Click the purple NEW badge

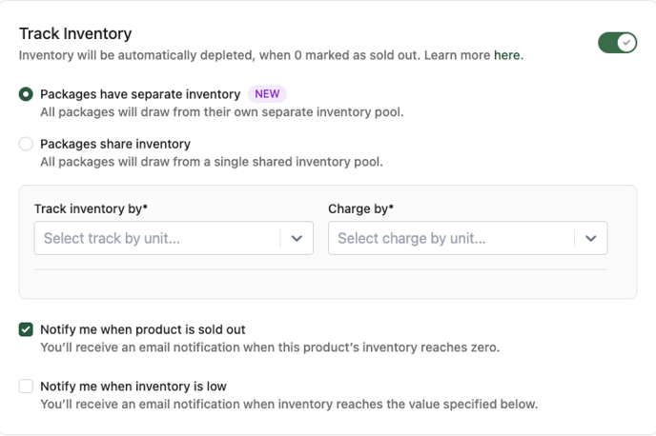click(267, 94)
